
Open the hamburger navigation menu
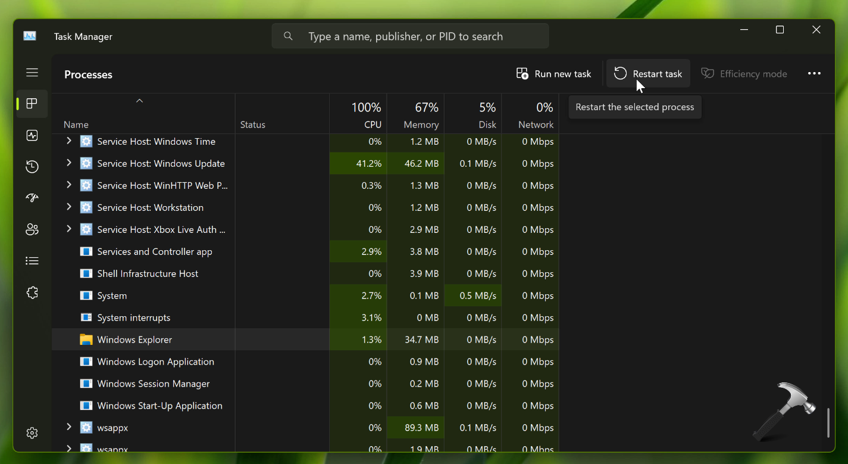(32, 73)
